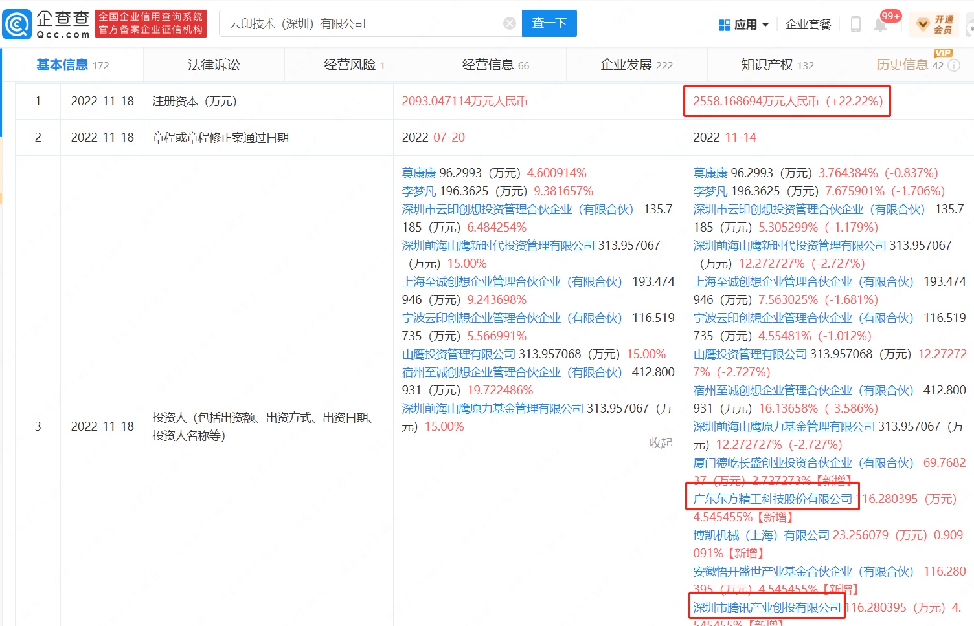Screen dimensions: 974x626
Task: Open the mobile phone app icon
Action: pos(855,25)
